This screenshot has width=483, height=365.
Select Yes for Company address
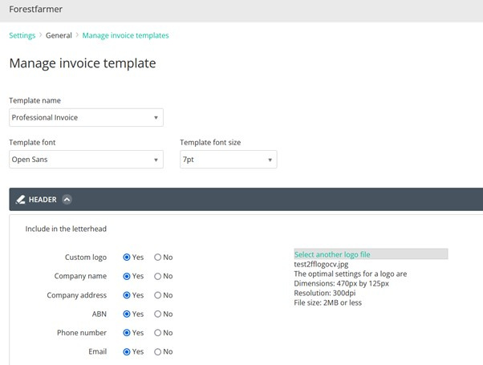click(x=127, y=295)
